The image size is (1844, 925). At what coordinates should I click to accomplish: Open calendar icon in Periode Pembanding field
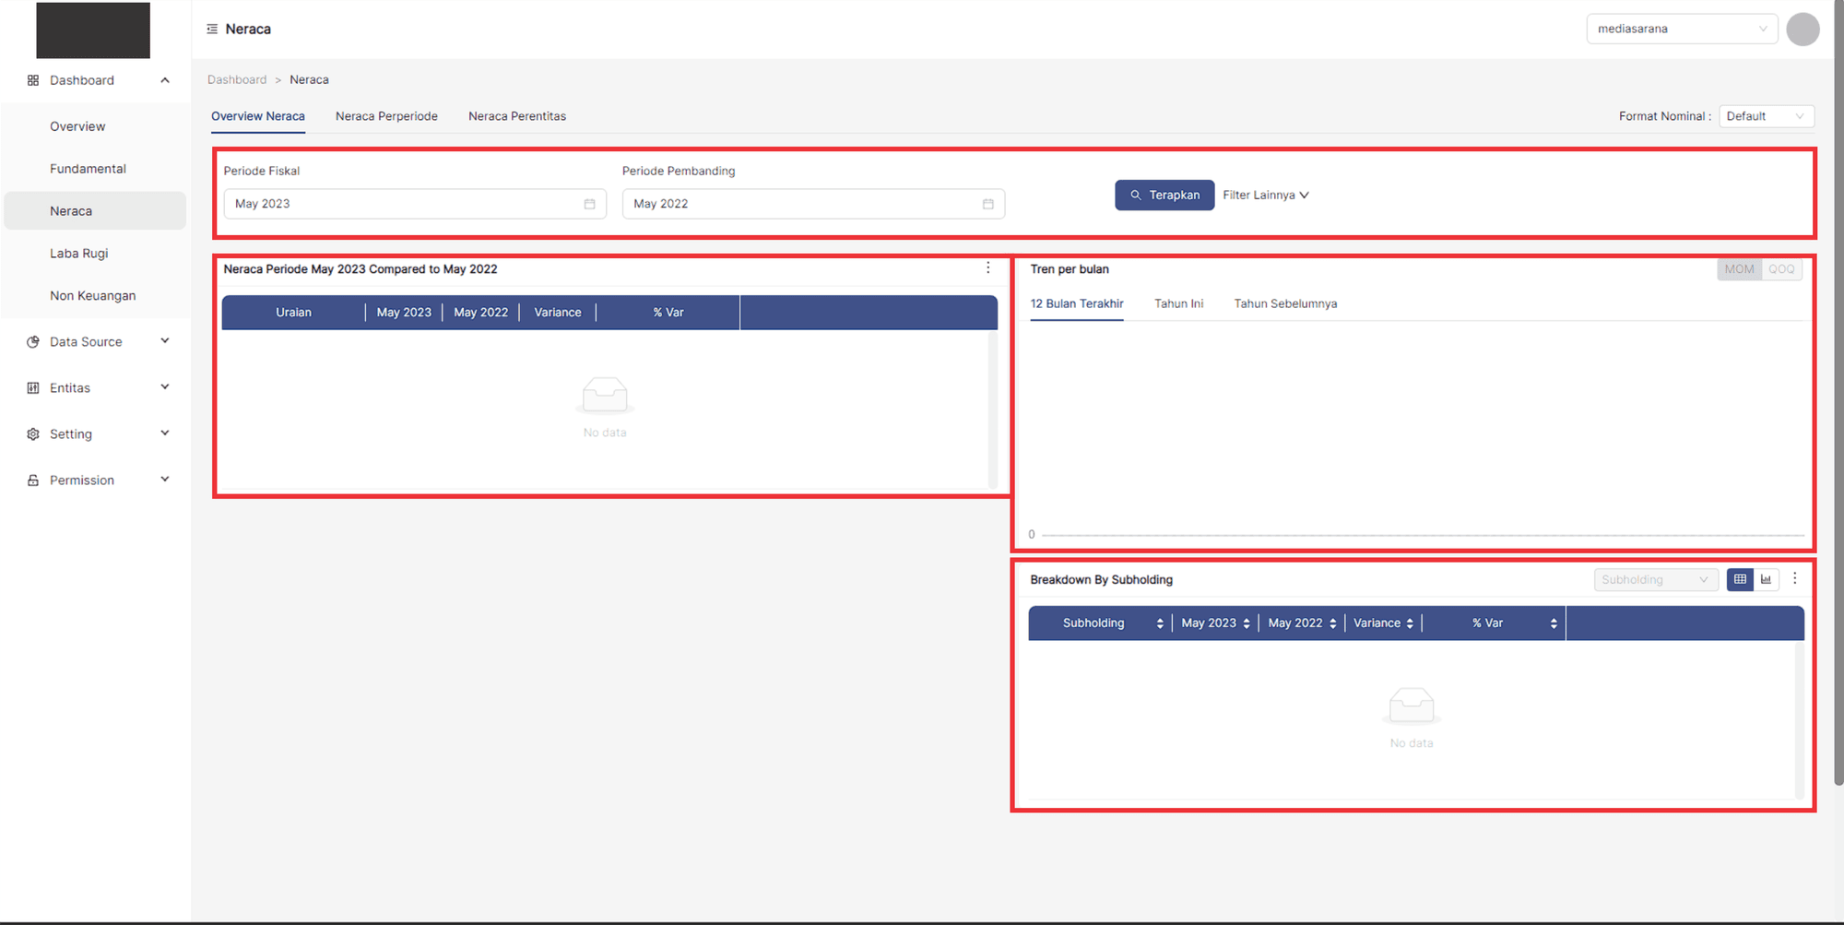pyautogui.click(x=987, y=204)
